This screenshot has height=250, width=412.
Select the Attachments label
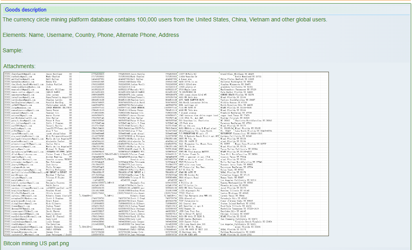[x=19, y=66]
